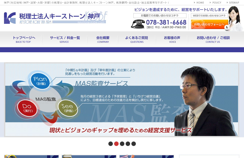
Task: Open the よくあるご質問 QUESTIONS menu item
Action: click(x=137, y=39)
